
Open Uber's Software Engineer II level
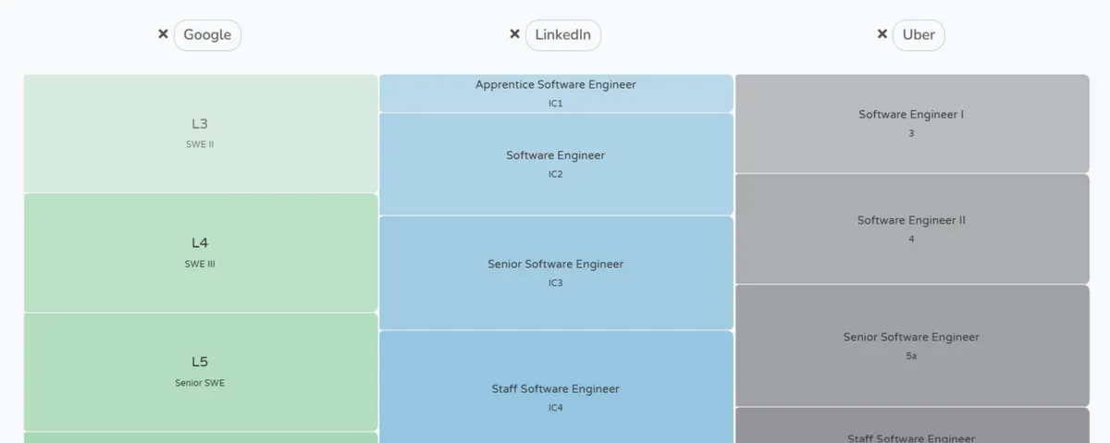(911, 228)
